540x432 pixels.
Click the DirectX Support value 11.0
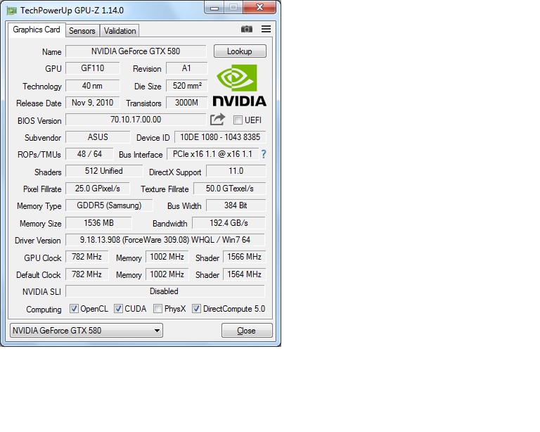[x=236, y=171]
